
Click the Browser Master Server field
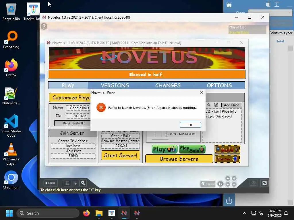pyautogui.click(x=121, y=146)
